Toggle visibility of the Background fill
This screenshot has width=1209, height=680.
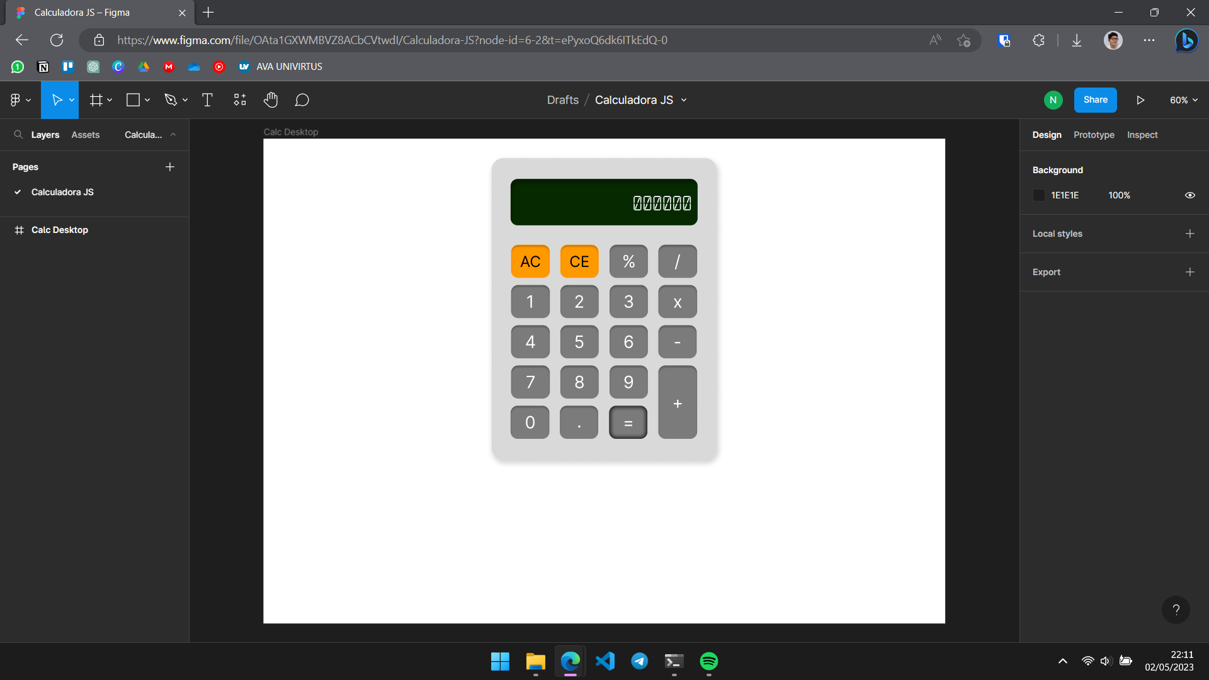coord(1190,195)
